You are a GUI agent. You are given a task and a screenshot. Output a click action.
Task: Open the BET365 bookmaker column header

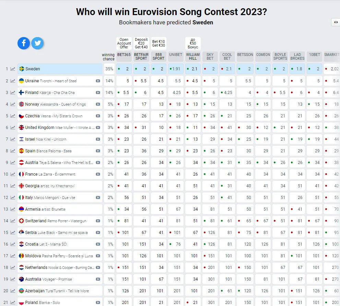[x=124, y=55]
